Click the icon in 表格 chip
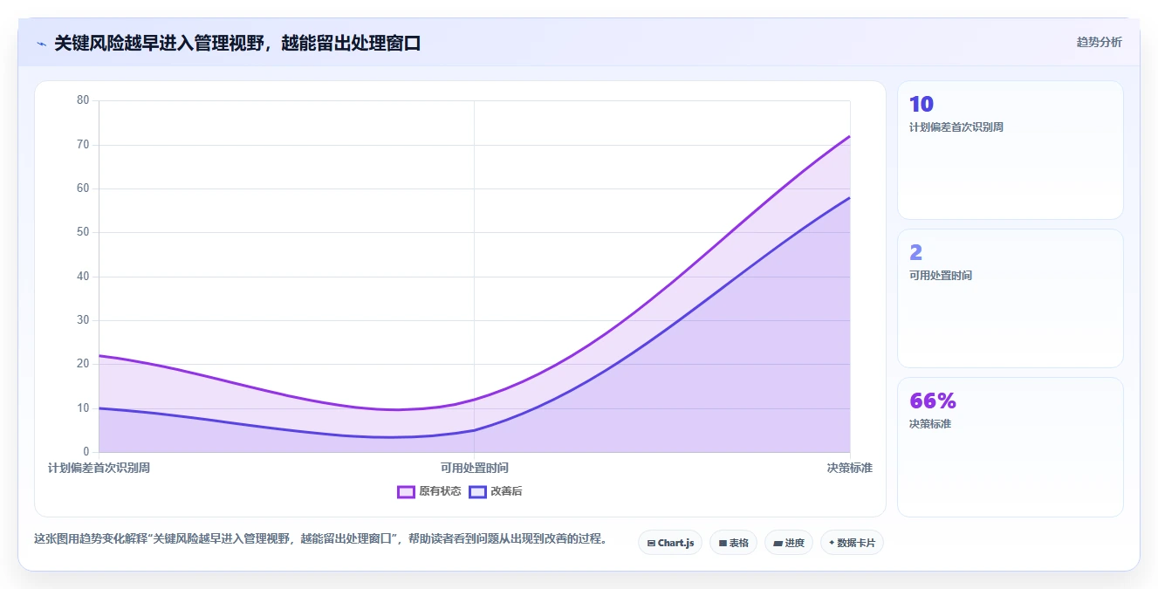 pos(723,543)
